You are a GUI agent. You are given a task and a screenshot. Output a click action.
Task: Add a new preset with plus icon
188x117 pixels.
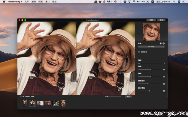161,43
